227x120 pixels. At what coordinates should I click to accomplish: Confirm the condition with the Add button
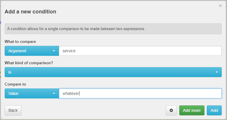(x=214, y=110)
